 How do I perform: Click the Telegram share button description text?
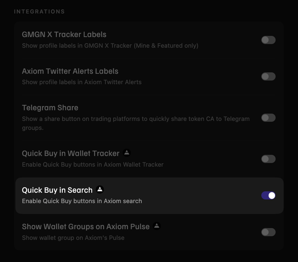[x=136, y=123]
